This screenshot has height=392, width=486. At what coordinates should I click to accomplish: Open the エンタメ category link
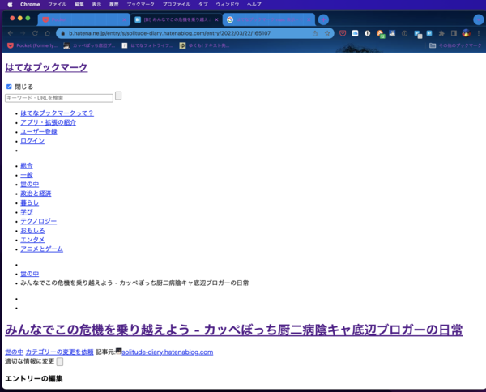(32, 240)
